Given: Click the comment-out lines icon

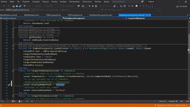Looking at the screenshot, I should (x=114, y=6).
